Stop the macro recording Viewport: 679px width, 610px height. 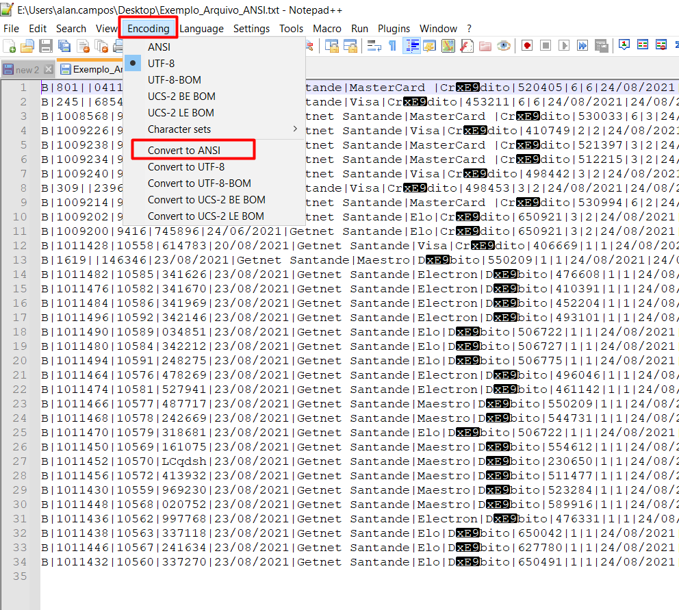click(x=546, y=45)
